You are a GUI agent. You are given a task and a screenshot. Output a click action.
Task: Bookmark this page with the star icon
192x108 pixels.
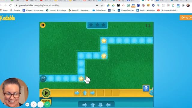102,5
